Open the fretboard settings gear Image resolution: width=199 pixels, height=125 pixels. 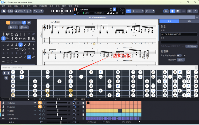point(6,78)
